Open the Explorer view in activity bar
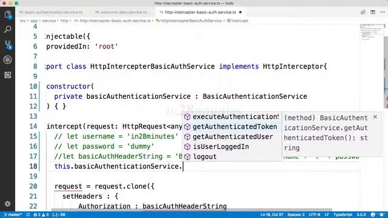 8,15
